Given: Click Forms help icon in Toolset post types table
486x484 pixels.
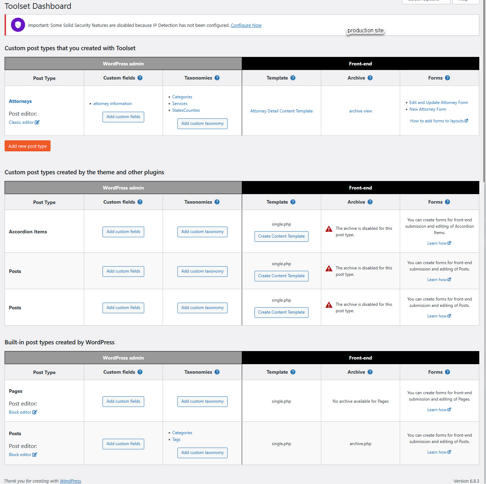Looking at the screenshot, I should point(447,78).
